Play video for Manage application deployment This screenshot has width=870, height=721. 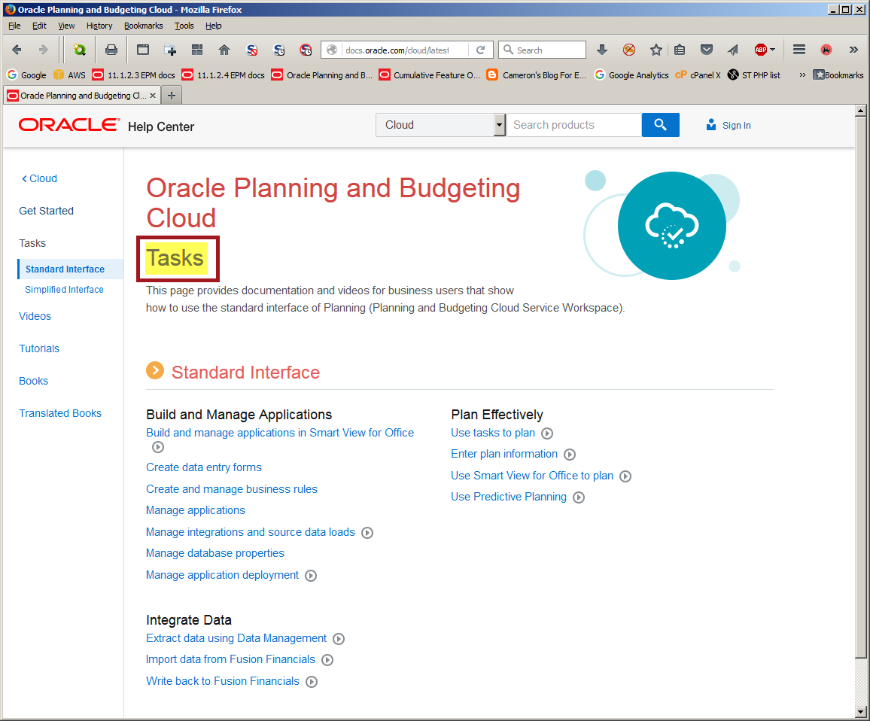tap(311, 576)
